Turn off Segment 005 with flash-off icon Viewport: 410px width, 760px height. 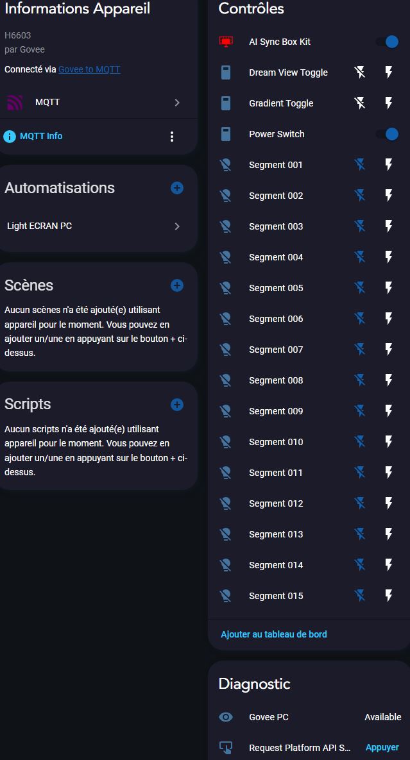coord(360,288)
